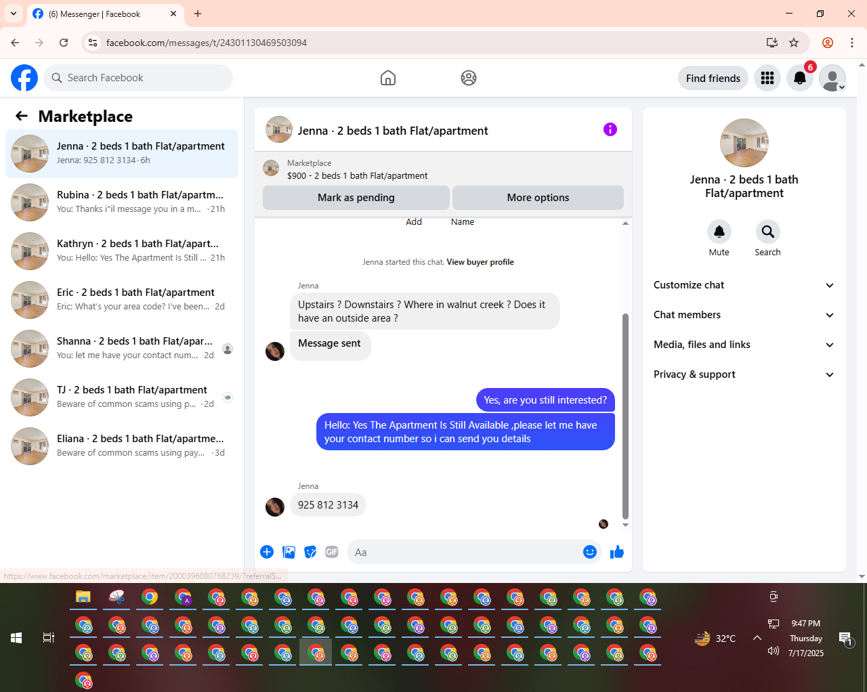Open TJ conversation in Marketplace list
This screenshot has width=867, height=692.
(x=122, y=397)
